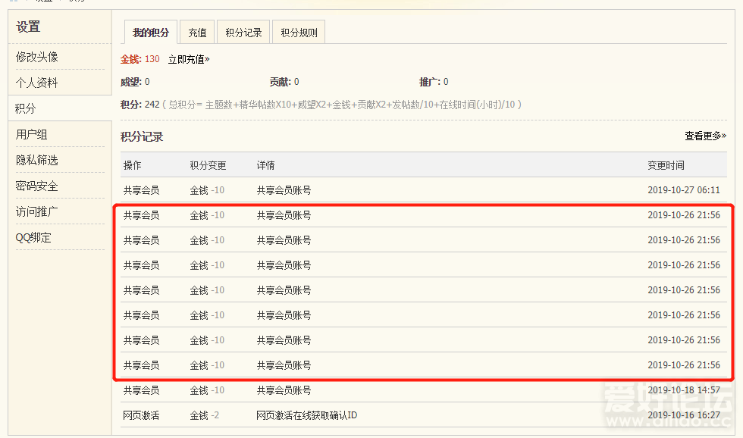
Task: Open 访问推广 in the sidebar
Action: [37, 211]
